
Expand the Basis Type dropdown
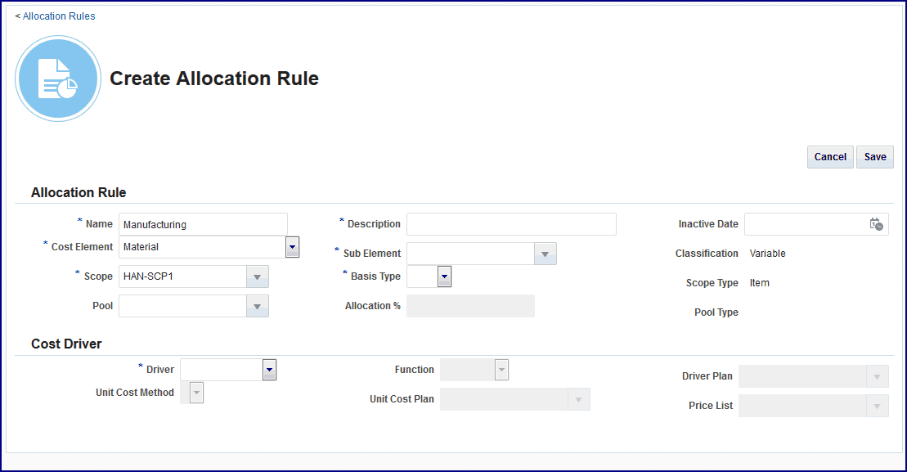click(x=444, y=276)
